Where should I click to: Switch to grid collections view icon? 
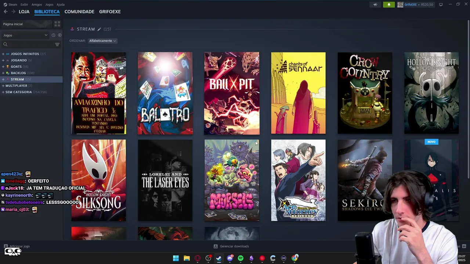point(57,24)
